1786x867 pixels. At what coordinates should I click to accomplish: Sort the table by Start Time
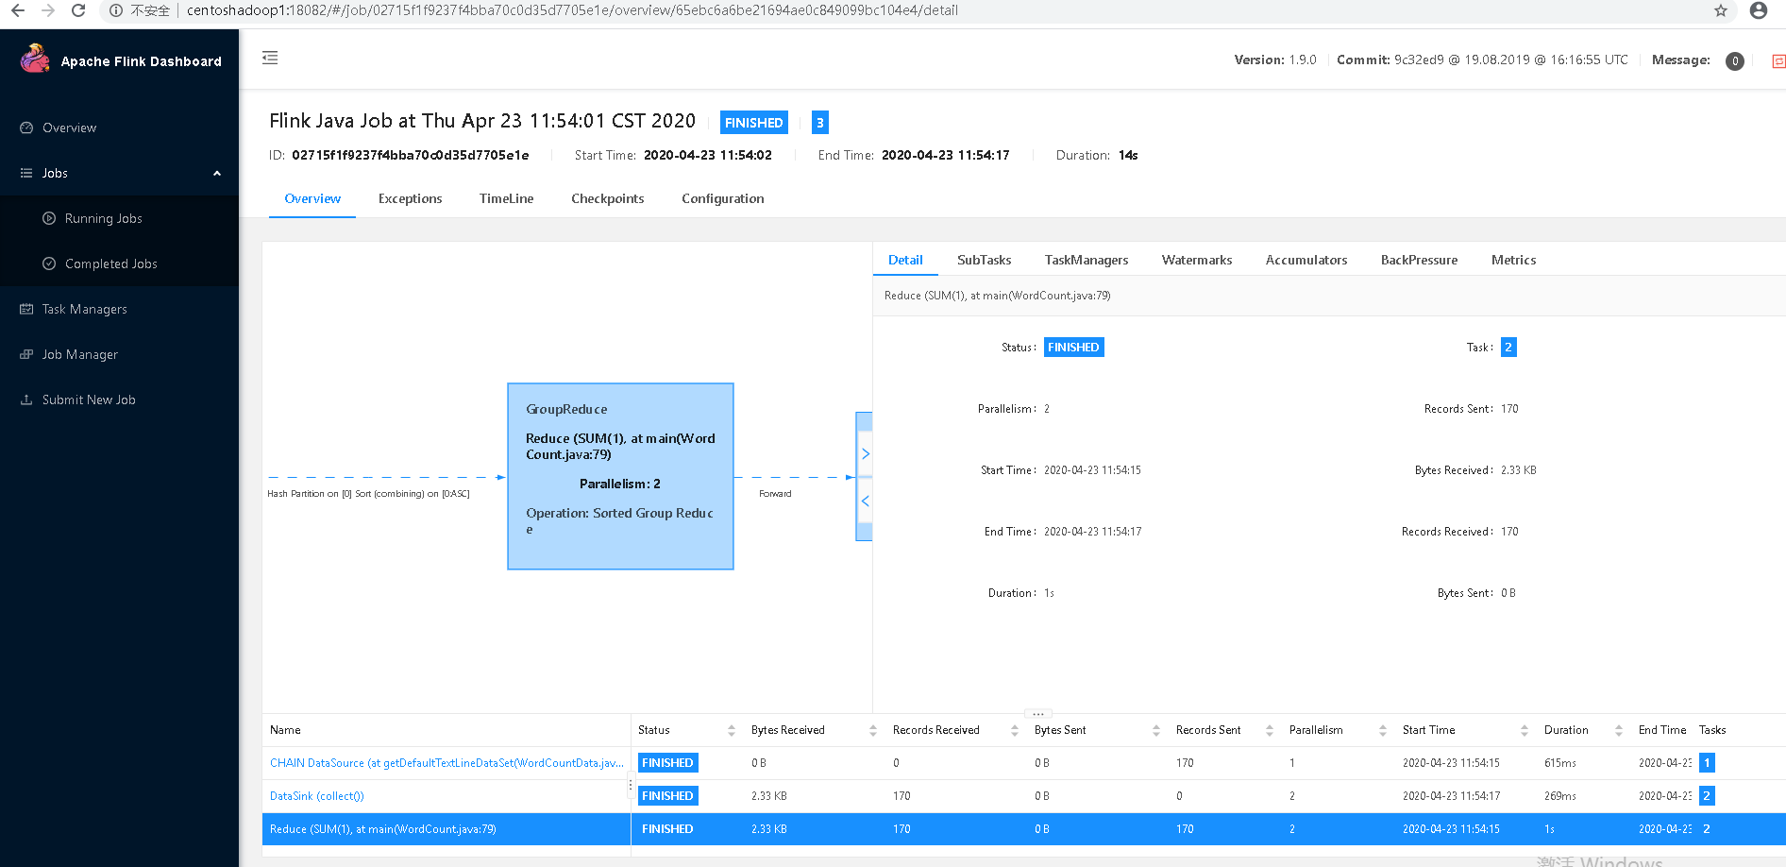click(x=1525, y=730)
